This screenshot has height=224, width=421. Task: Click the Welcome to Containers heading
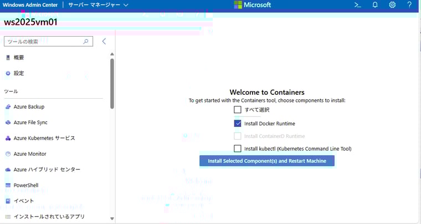pos(267,93)
